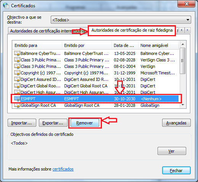The width and height of the screenshot is (198, 182).
Task: Click the <Nenhum> friendly name cell
Action: coord(151,99)
